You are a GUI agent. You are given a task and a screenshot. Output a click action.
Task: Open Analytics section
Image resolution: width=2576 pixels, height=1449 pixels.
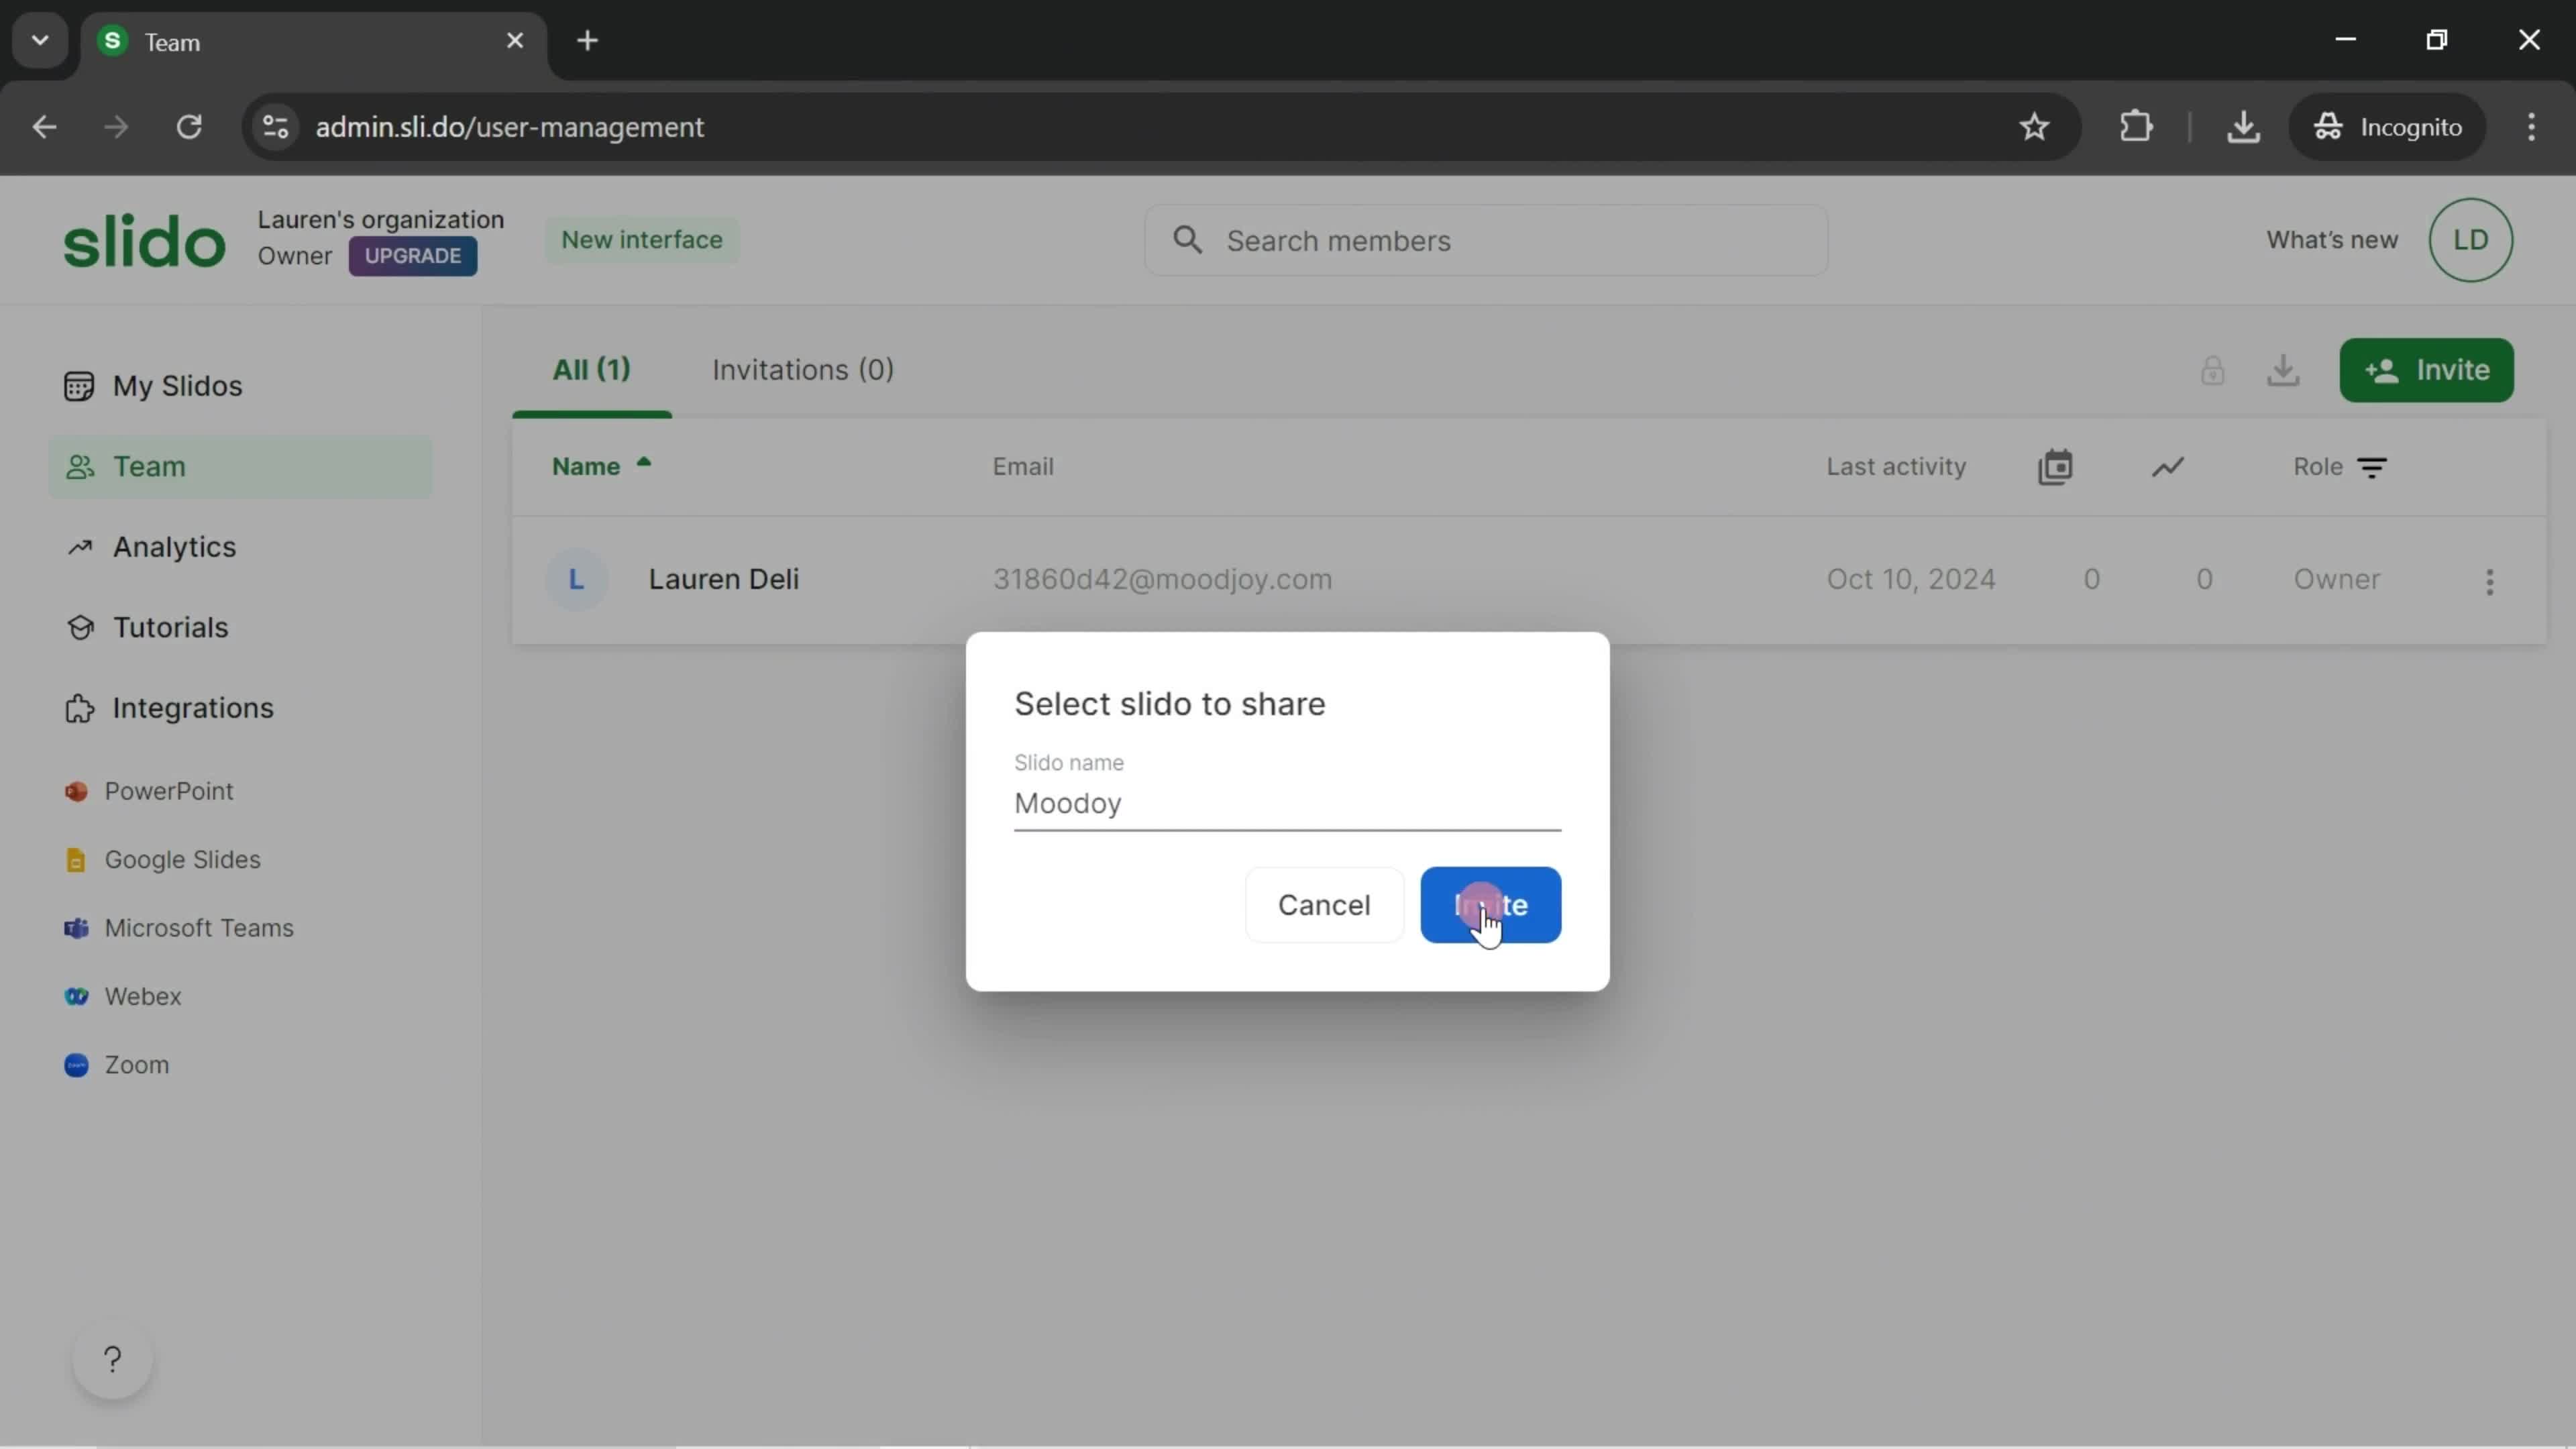tap(173, 545)
